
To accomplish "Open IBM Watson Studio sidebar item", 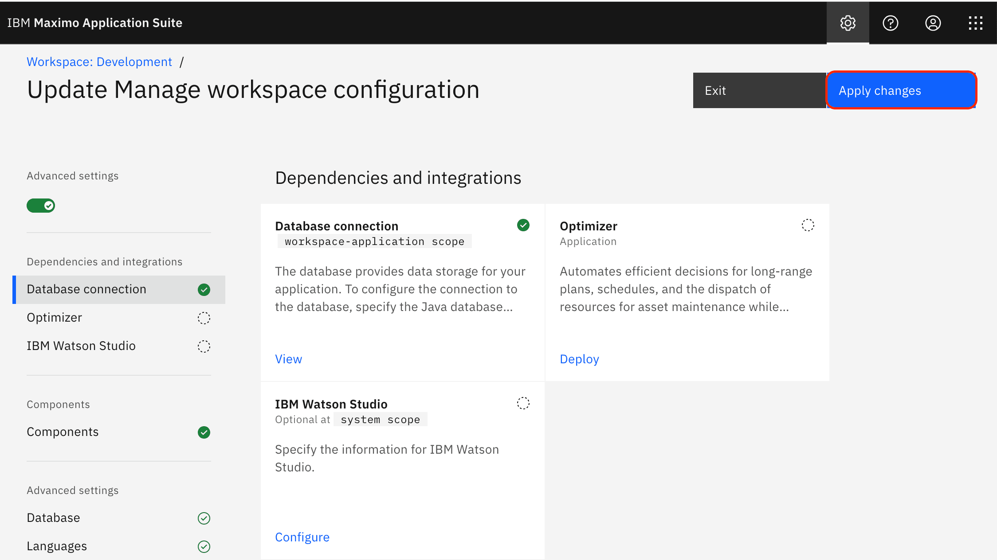I will [119, 346].
